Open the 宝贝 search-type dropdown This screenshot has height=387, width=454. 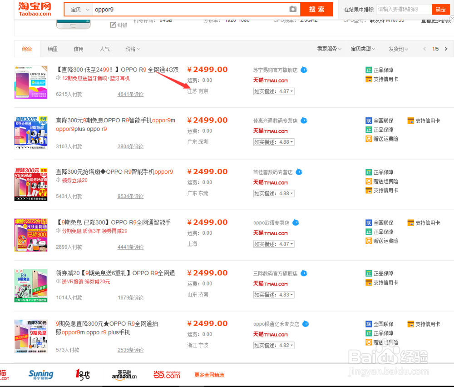[x=79, y=10]
